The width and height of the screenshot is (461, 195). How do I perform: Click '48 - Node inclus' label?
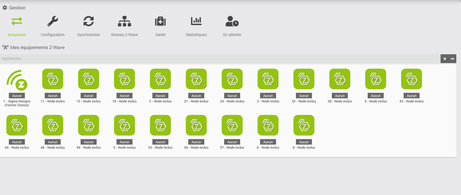point(53,148)
